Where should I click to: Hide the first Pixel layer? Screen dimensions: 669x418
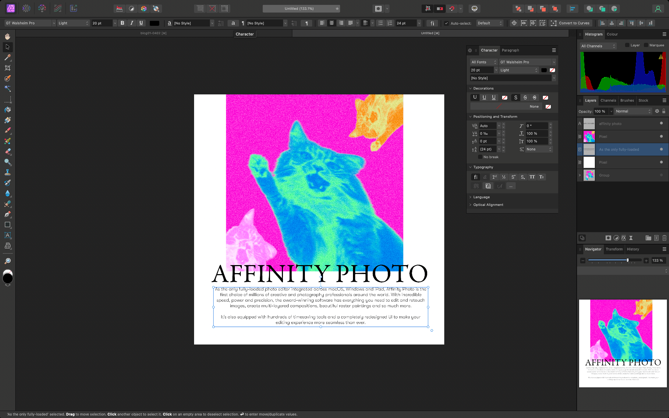661,136
